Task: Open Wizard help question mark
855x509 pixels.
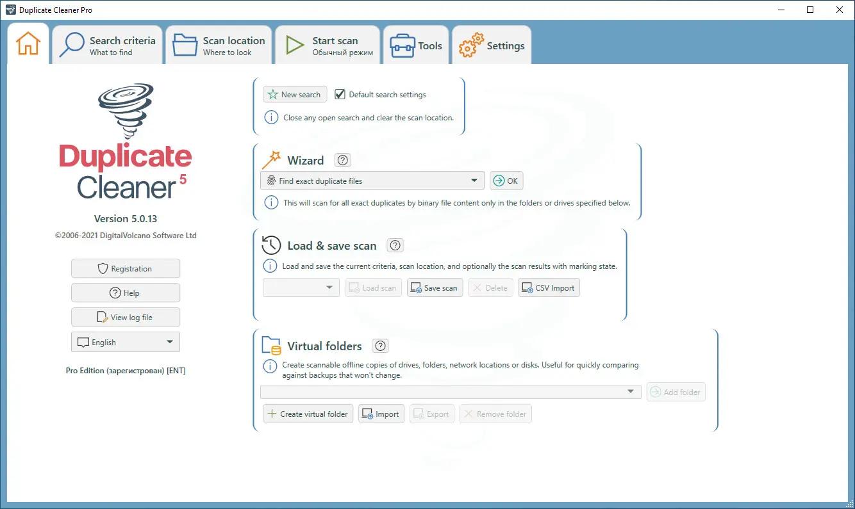Action: pos(343,160)
